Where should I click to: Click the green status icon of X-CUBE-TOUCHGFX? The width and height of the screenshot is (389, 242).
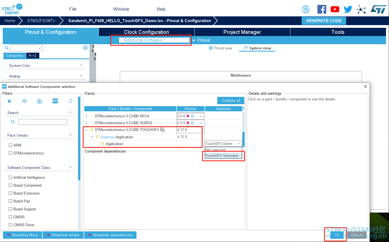91,130
